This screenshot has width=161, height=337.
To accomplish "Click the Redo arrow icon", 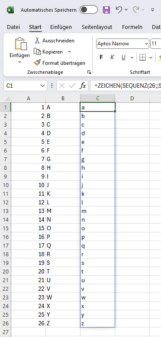I will tap(135, 10).
